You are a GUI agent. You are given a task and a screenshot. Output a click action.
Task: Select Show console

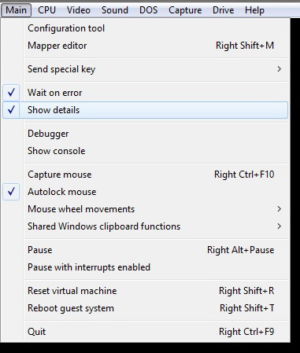click(x=145, y=151)
